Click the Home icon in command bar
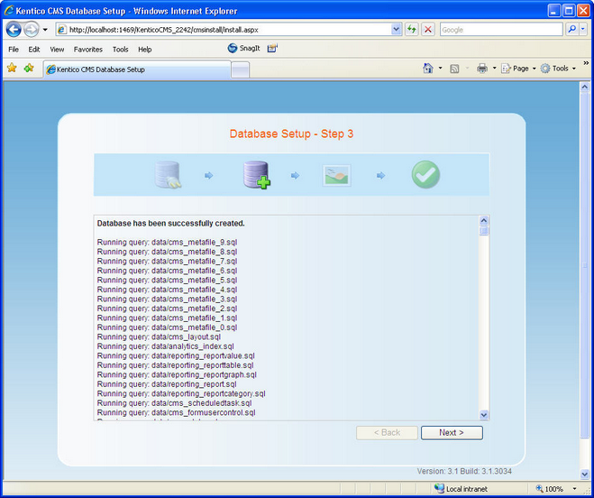 (x=428, y=69)
